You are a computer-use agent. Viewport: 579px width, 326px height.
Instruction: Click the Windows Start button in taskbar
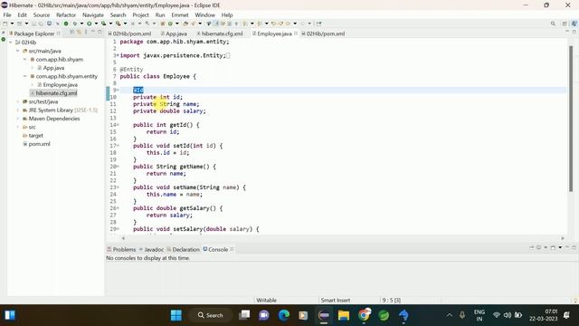pyautogui.click(x=176, y=315)
